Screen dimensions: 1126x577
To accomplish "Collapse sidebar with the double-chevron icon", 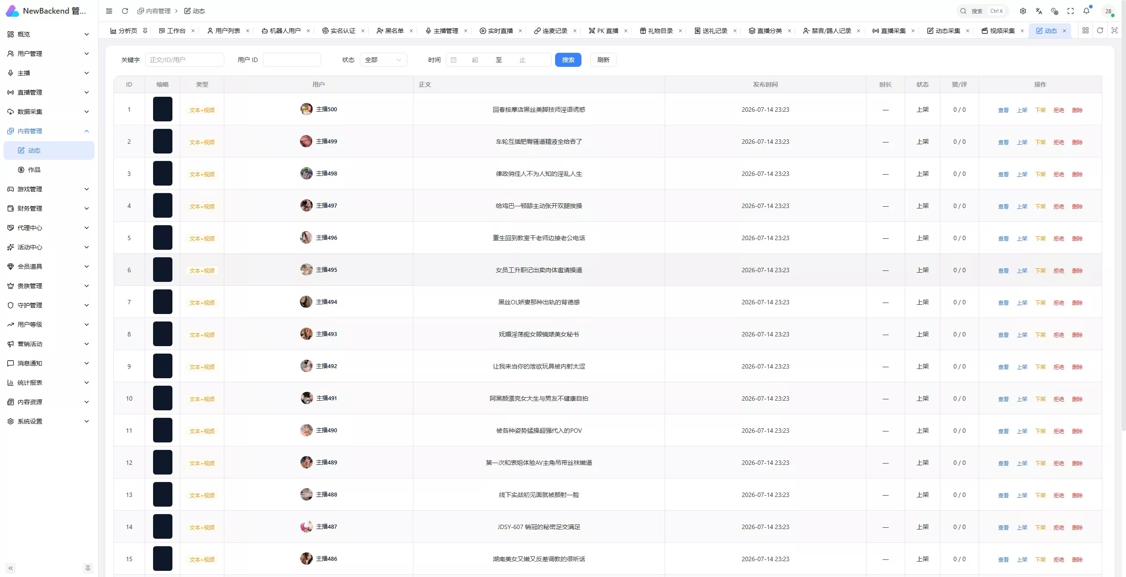I will [11, 568].
